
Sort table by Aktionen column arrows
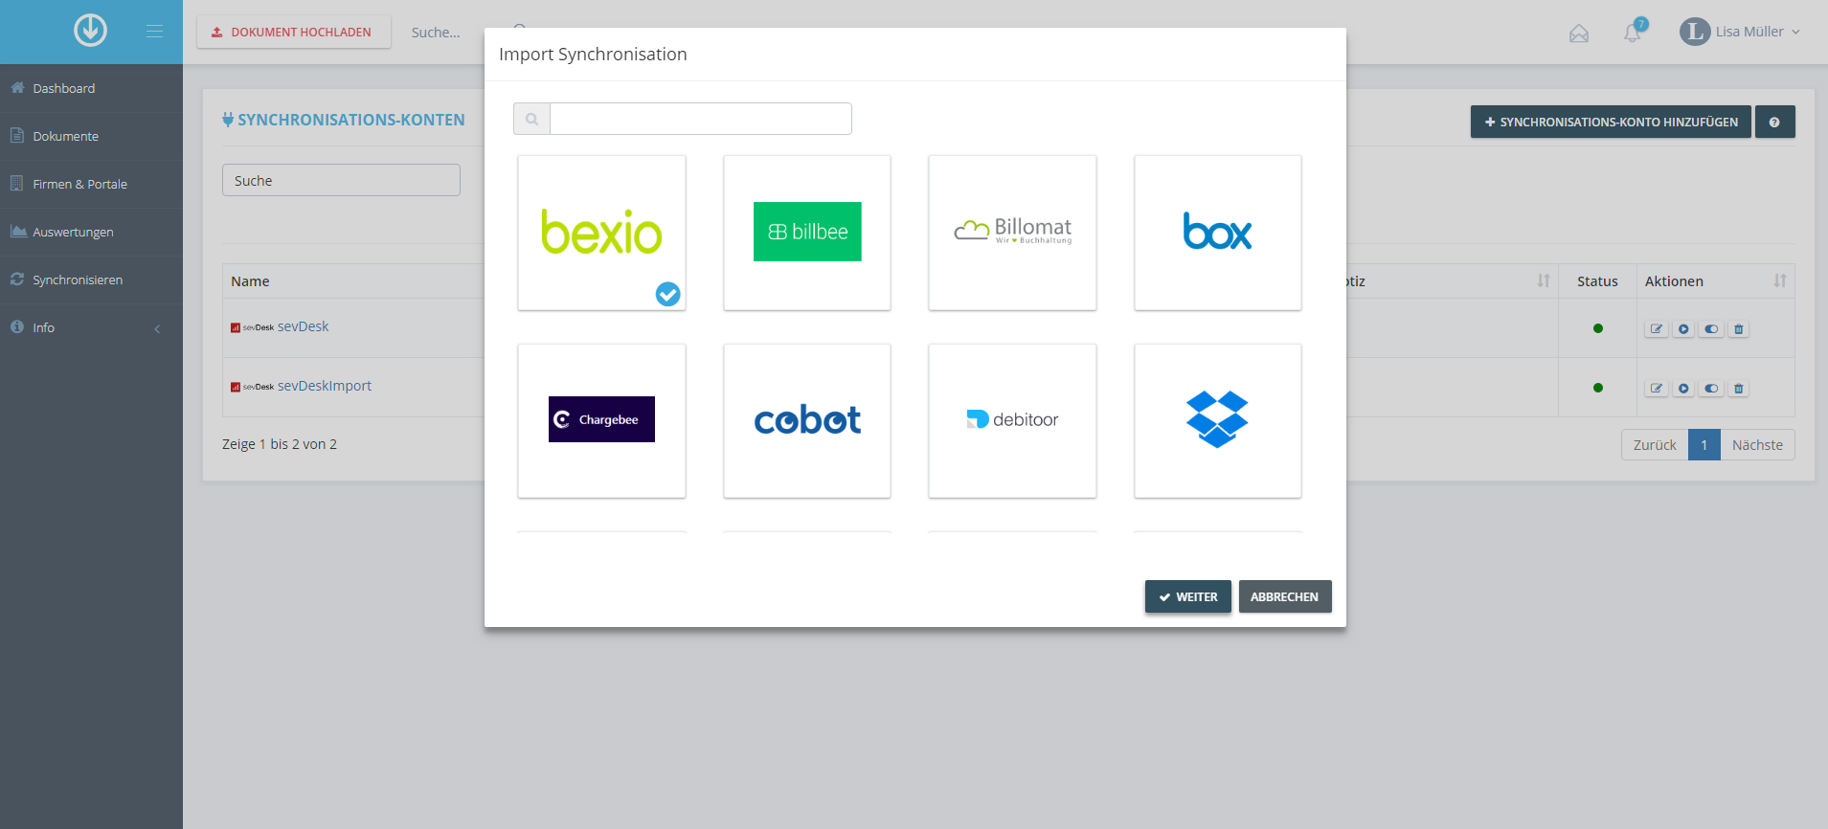[x=1779, y=280]
